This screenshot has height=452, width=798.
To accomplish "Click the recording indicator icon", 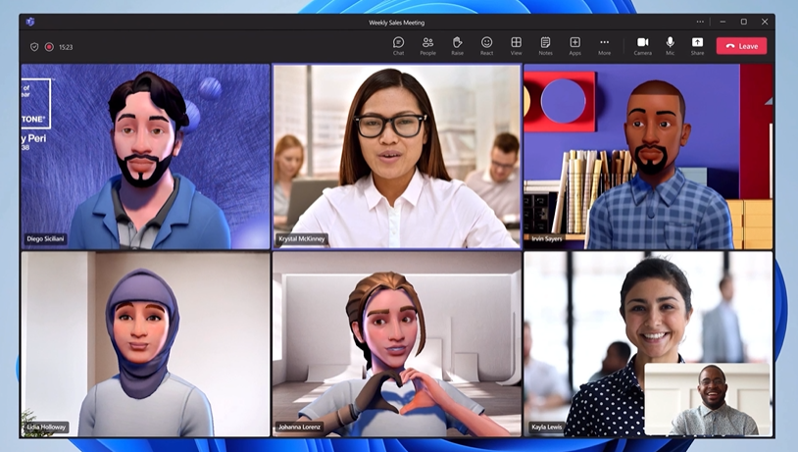I will click(x=49, y=47).
